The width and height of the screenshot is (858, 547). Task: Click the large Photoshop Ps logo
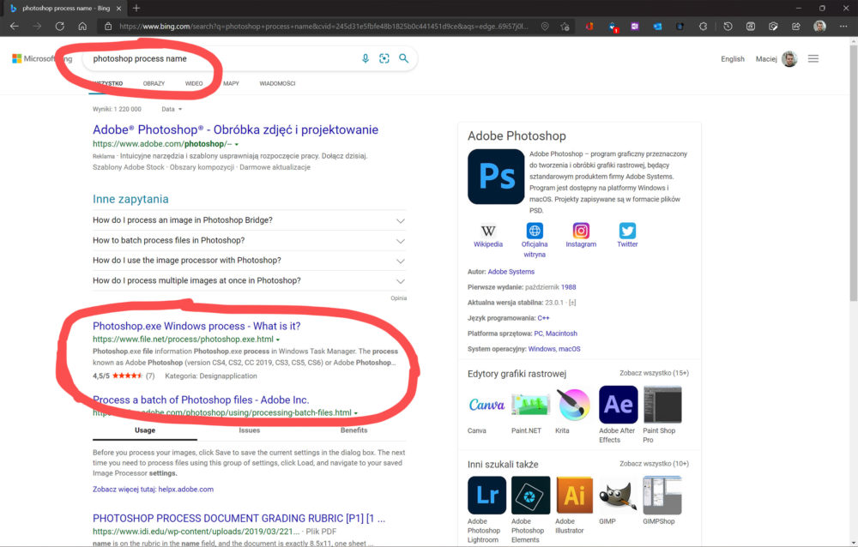coord(496,177)
